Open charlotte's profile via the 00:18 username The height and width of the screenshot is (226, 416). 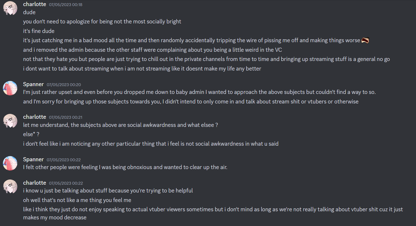coord(34,4)
